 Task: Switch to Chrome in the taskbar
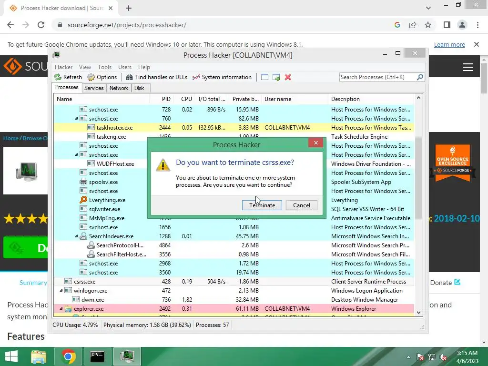coord(68,356)
